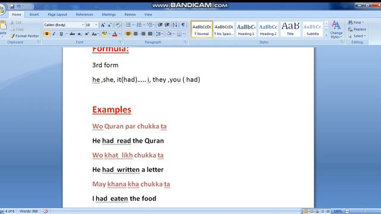Viewport: 381px width, 214px height.
Task: Toggle Print Layout view in status bar
Action: click(305, 212)
